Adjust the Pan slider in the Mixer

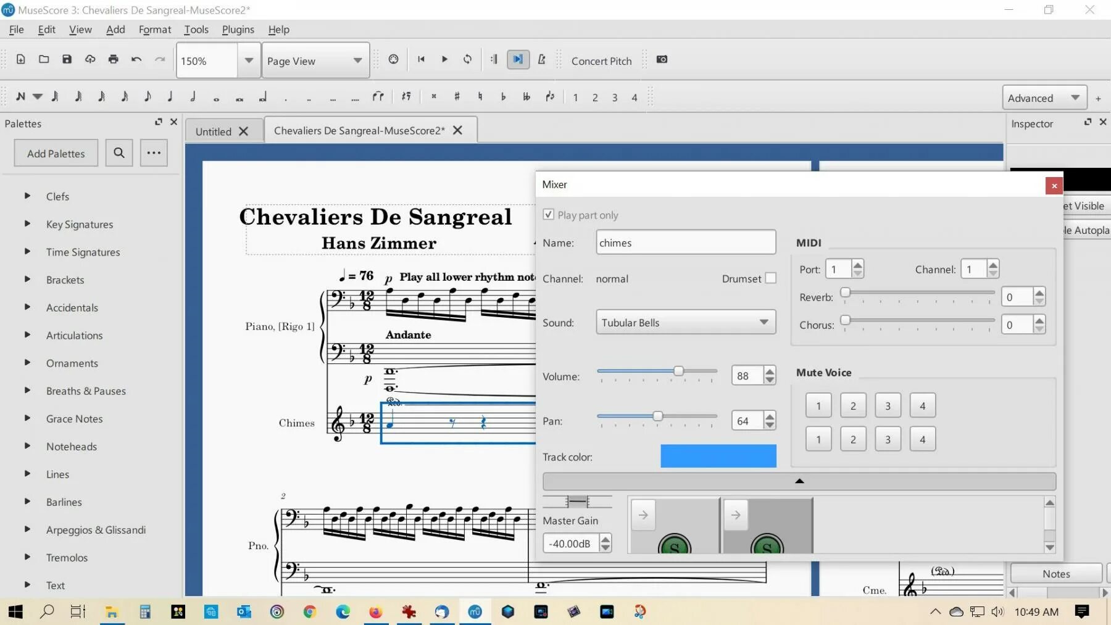point(658,416)
